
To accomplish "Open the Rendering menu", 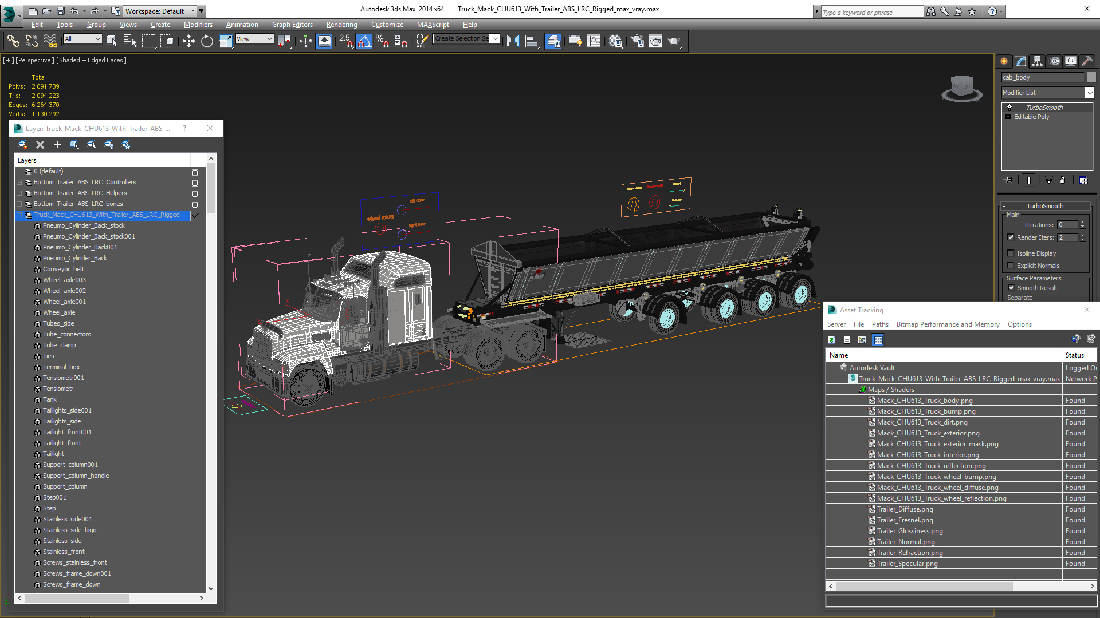I will click(x=341, y=25).
